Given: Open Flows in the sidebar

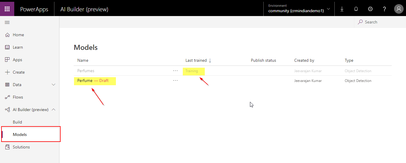Looking at the screenshot, I should point(18,97).
